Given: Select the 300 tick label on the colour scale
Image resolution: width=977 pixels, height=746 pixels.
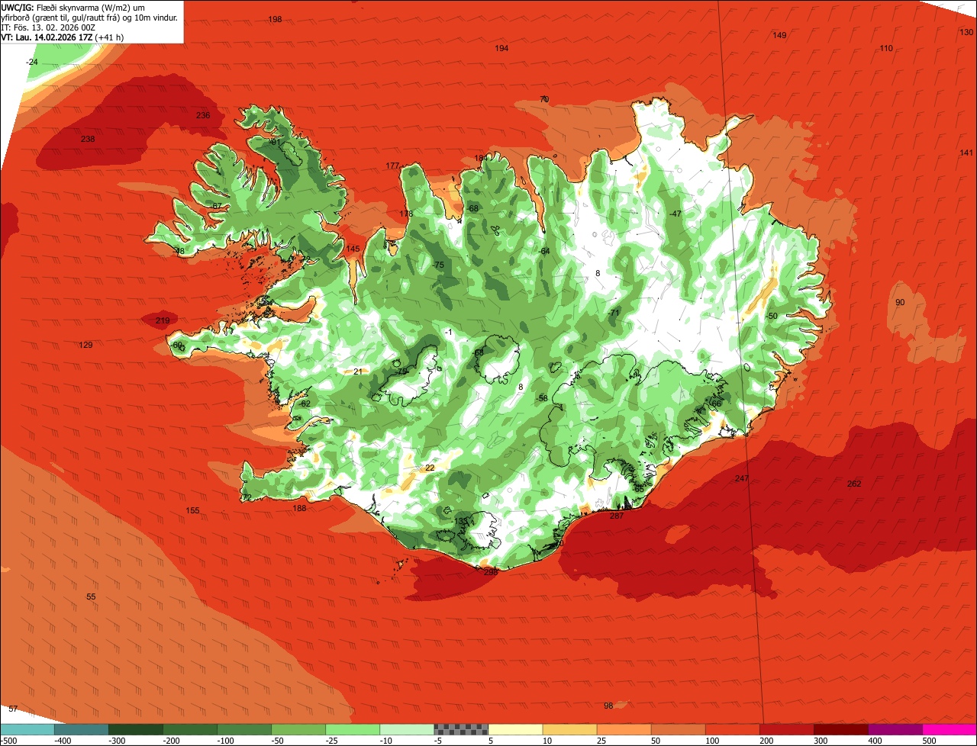Looking at the screenshot, I should [x=821, y=741].
